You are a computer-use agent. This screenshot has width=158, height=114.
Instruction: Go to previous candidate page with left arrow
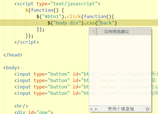pyautogui.click(x=91, y=109)
